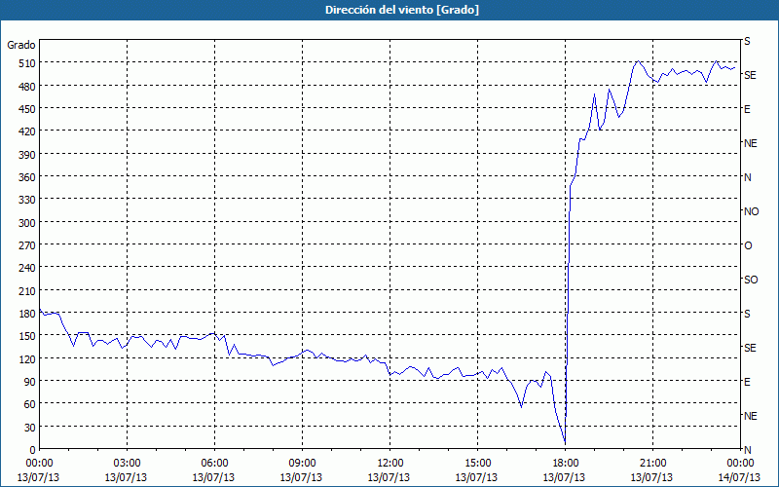Click the 14/07/13 date label
The height and width of the screenshot is (487, 779).
tap(739, 477)
